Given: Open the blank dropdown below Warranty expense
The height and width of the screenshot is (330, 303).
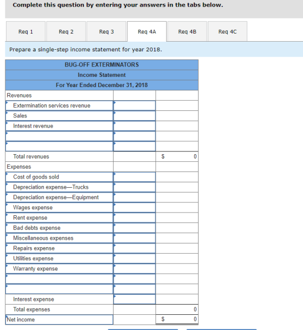Looking at the screenshot, I should click(60, 279).
